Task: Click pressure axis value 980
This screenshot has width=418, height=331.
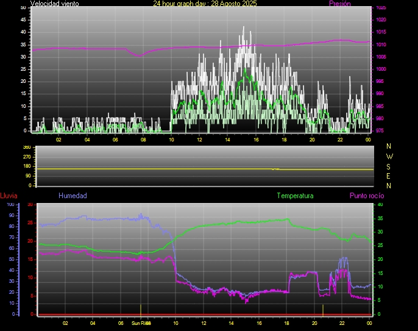Action: [x=380, y=118]
